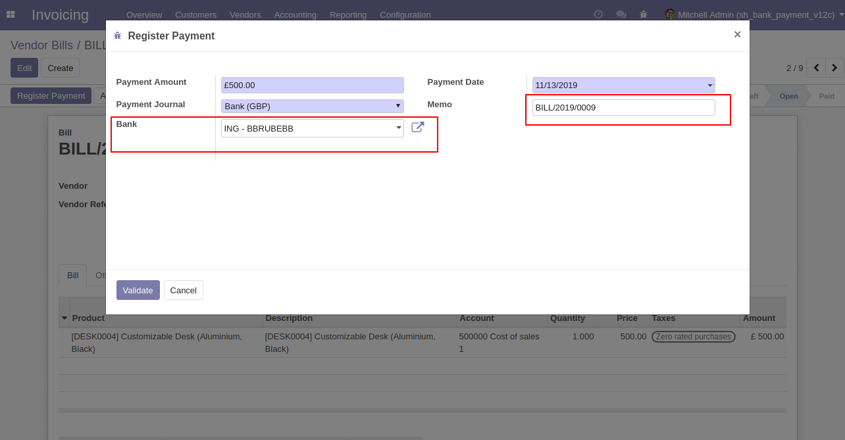Close the Register Payment dialog
Image resolution: width=845 pixels, height=440 pixels.
(737, 35)
